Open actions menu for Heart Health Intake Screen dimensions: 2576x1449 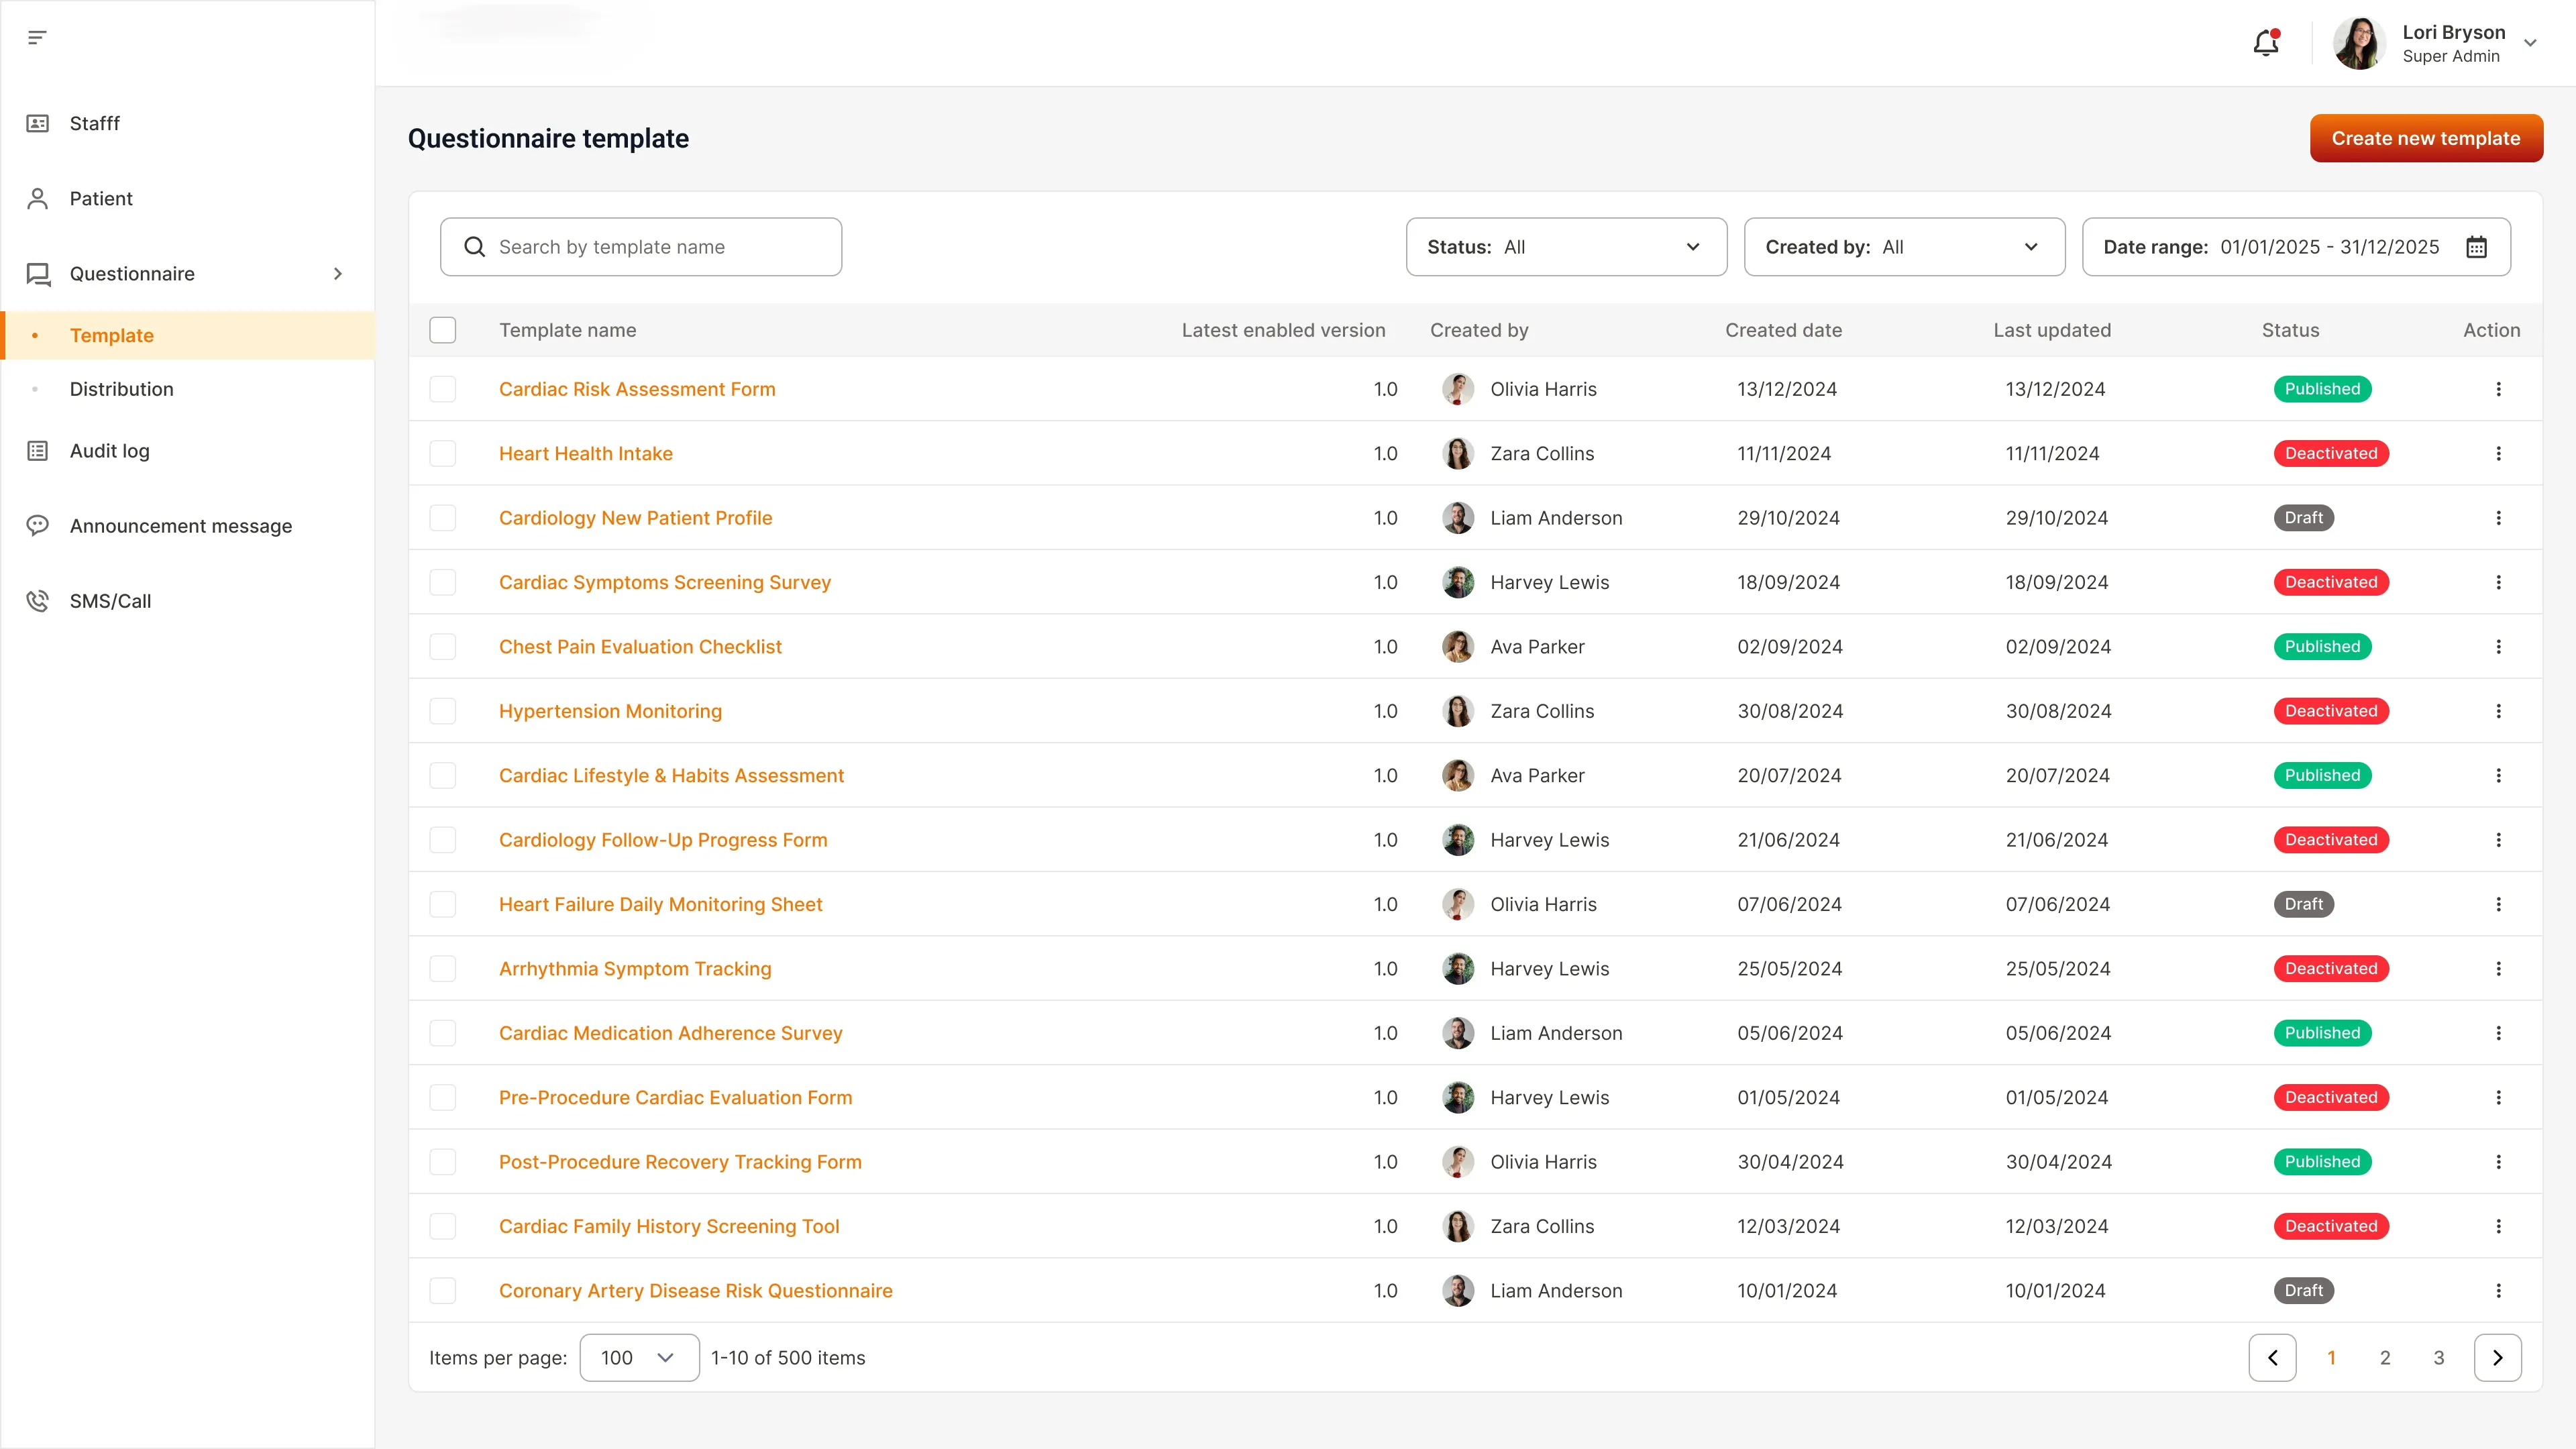2498,454
